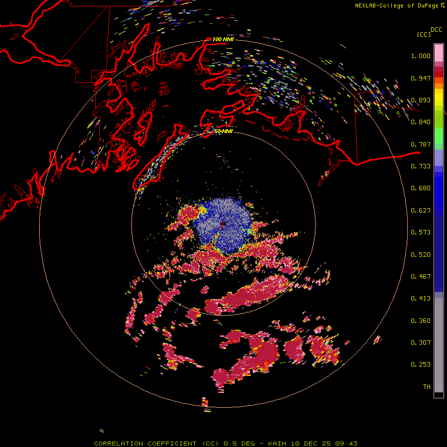447x447 pixels.
Task: Select the 0.307 color bar value
Action: point(421,343)
